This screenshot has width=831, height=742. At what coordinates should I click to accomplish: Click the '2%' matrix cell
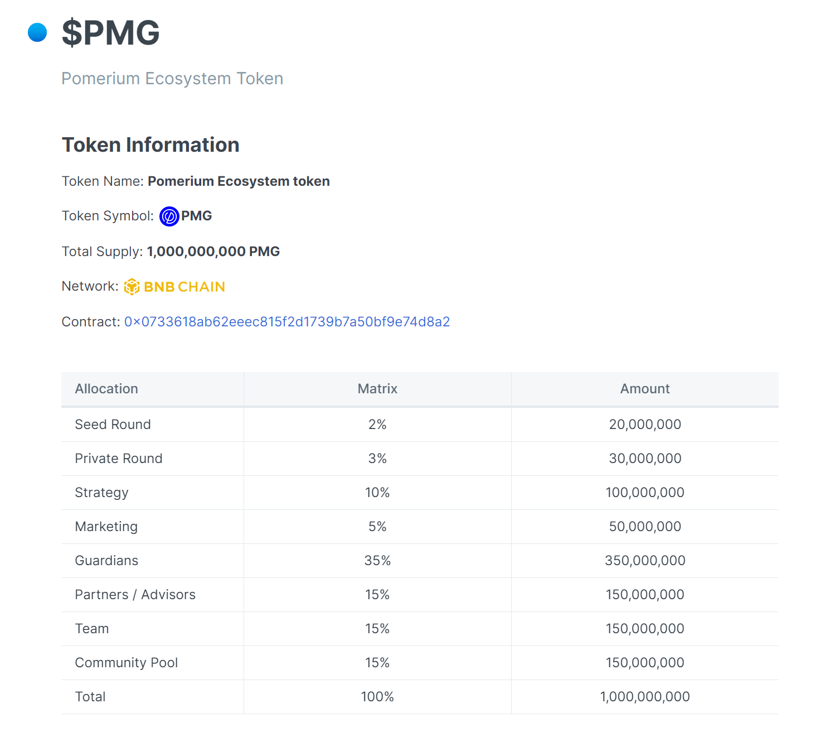pos(377,425)
